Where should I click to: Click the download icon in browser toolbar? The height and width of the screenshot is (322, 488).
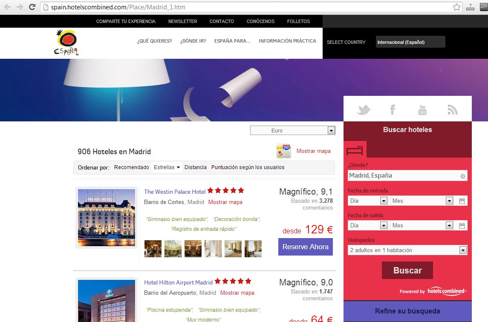[470, 7]
